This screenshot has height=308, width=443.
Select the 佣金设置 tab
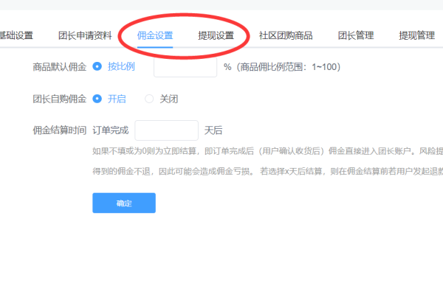pyautogui.click(x=155, y=35)
